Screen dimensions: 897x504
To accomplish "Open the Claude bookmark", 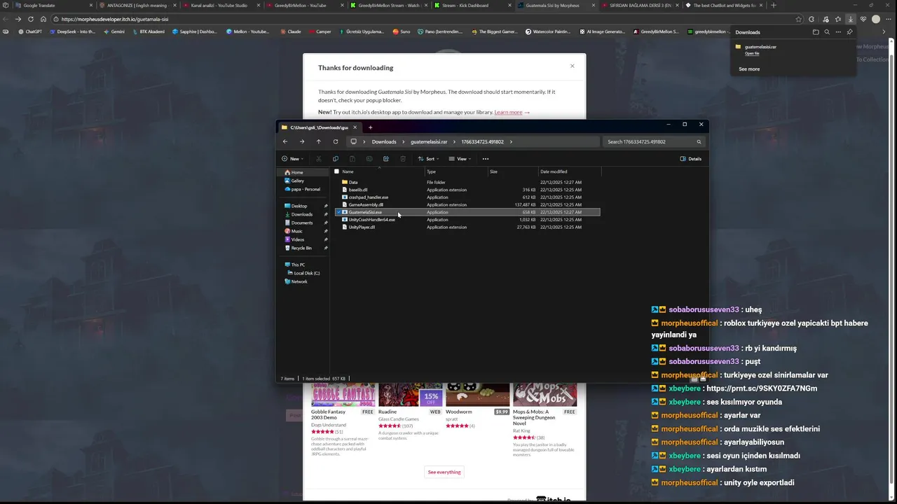I will coord(291,31).
